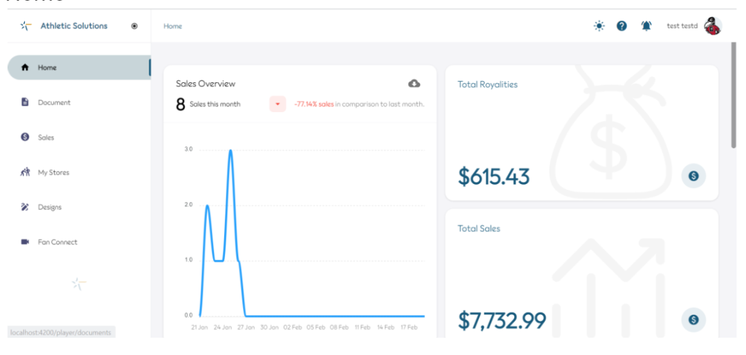This screenshot has width=746, height=355.
Task: Open Sales in the sidebar
Action: point(79,137)
